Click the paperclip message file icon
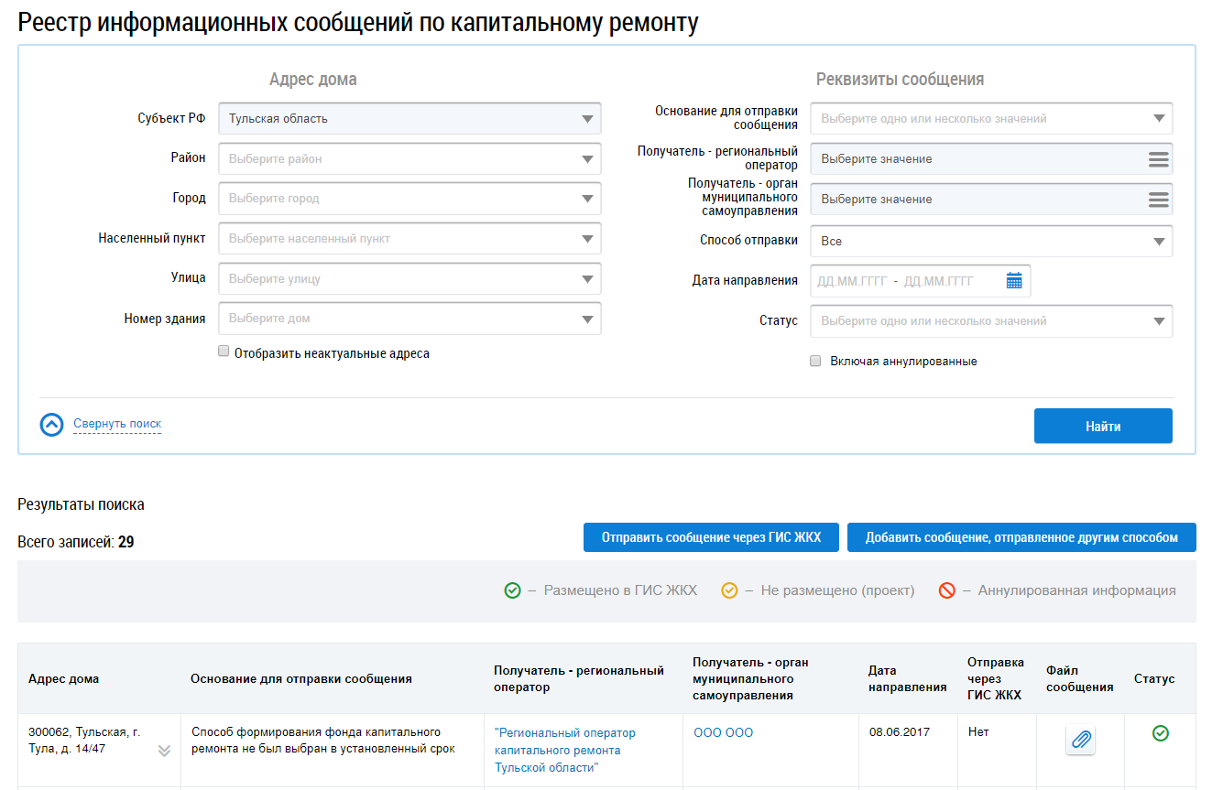This screenshot has height=790, width=1212. coord(1081,740)
